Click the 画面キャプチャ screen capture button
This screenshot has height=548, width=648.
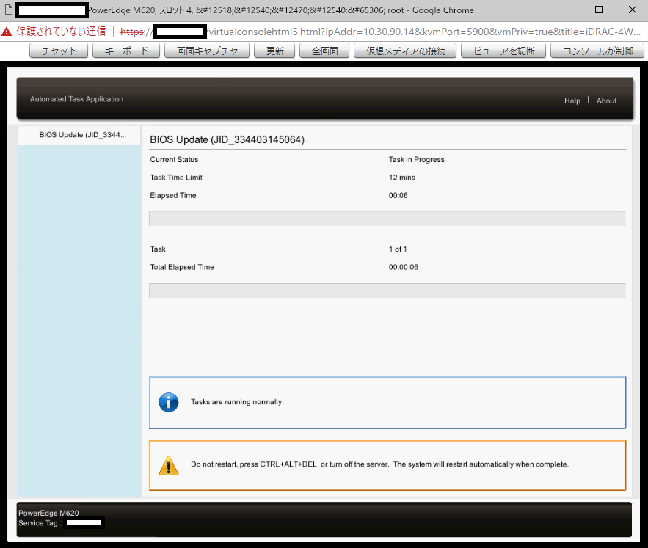tap(207, 51)
